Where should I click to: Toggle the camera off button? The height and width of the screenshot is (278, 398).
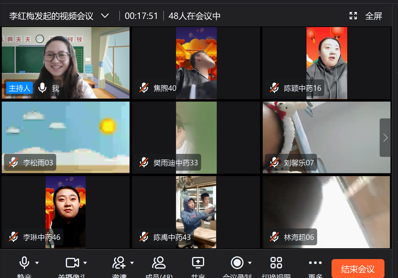point(72,263)
